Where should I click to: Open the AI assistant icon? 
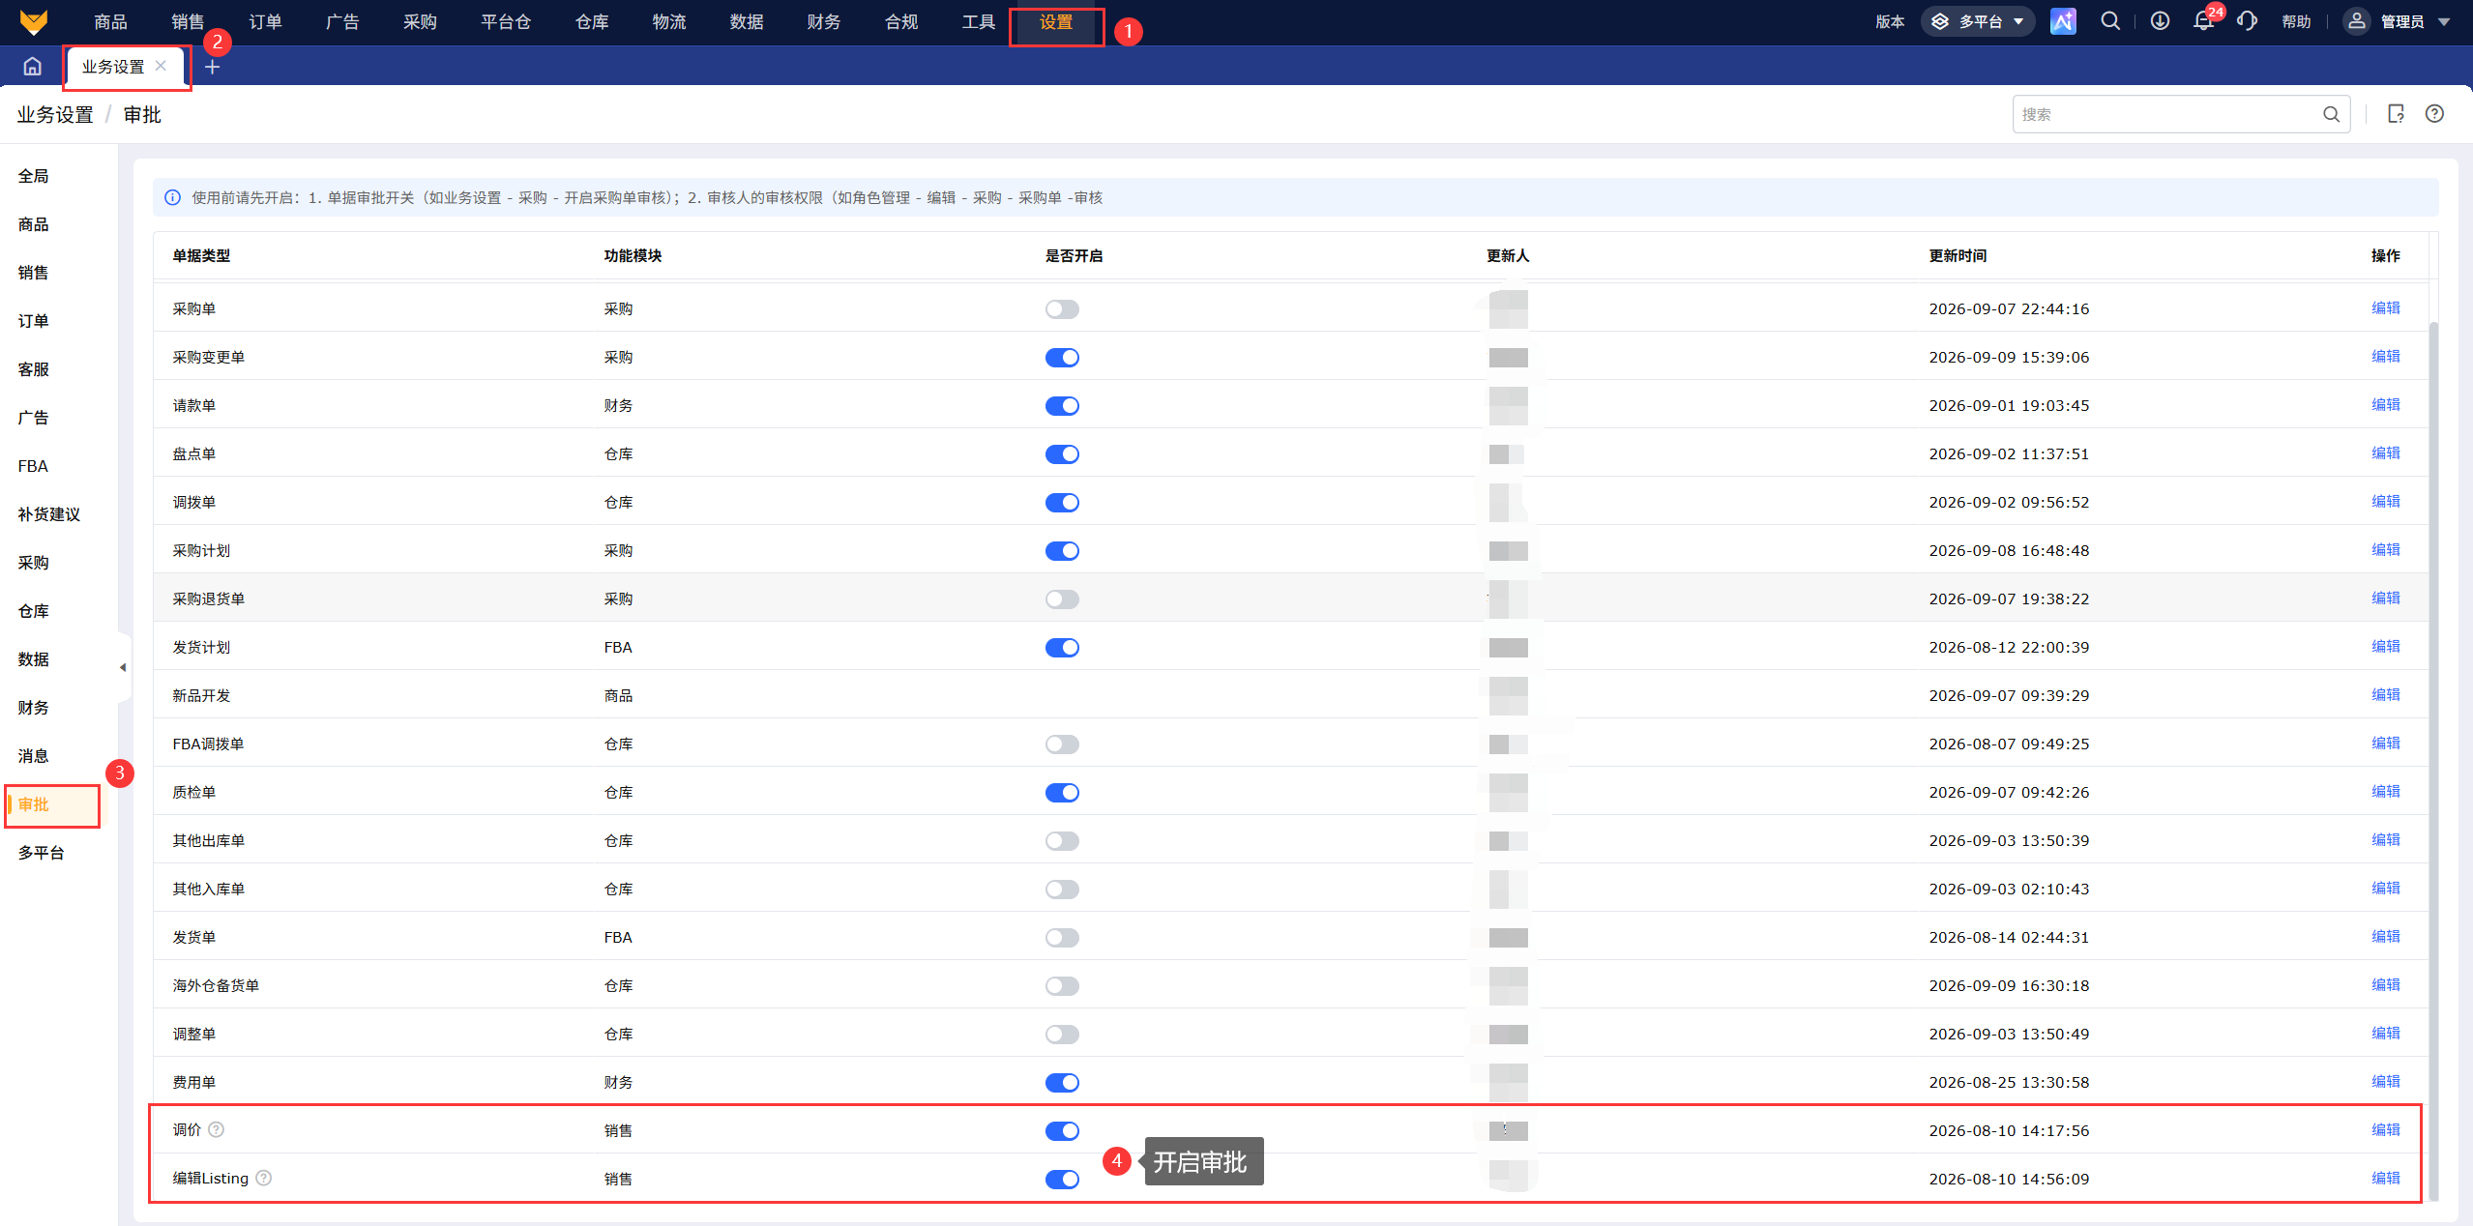tap(2063, 21)
